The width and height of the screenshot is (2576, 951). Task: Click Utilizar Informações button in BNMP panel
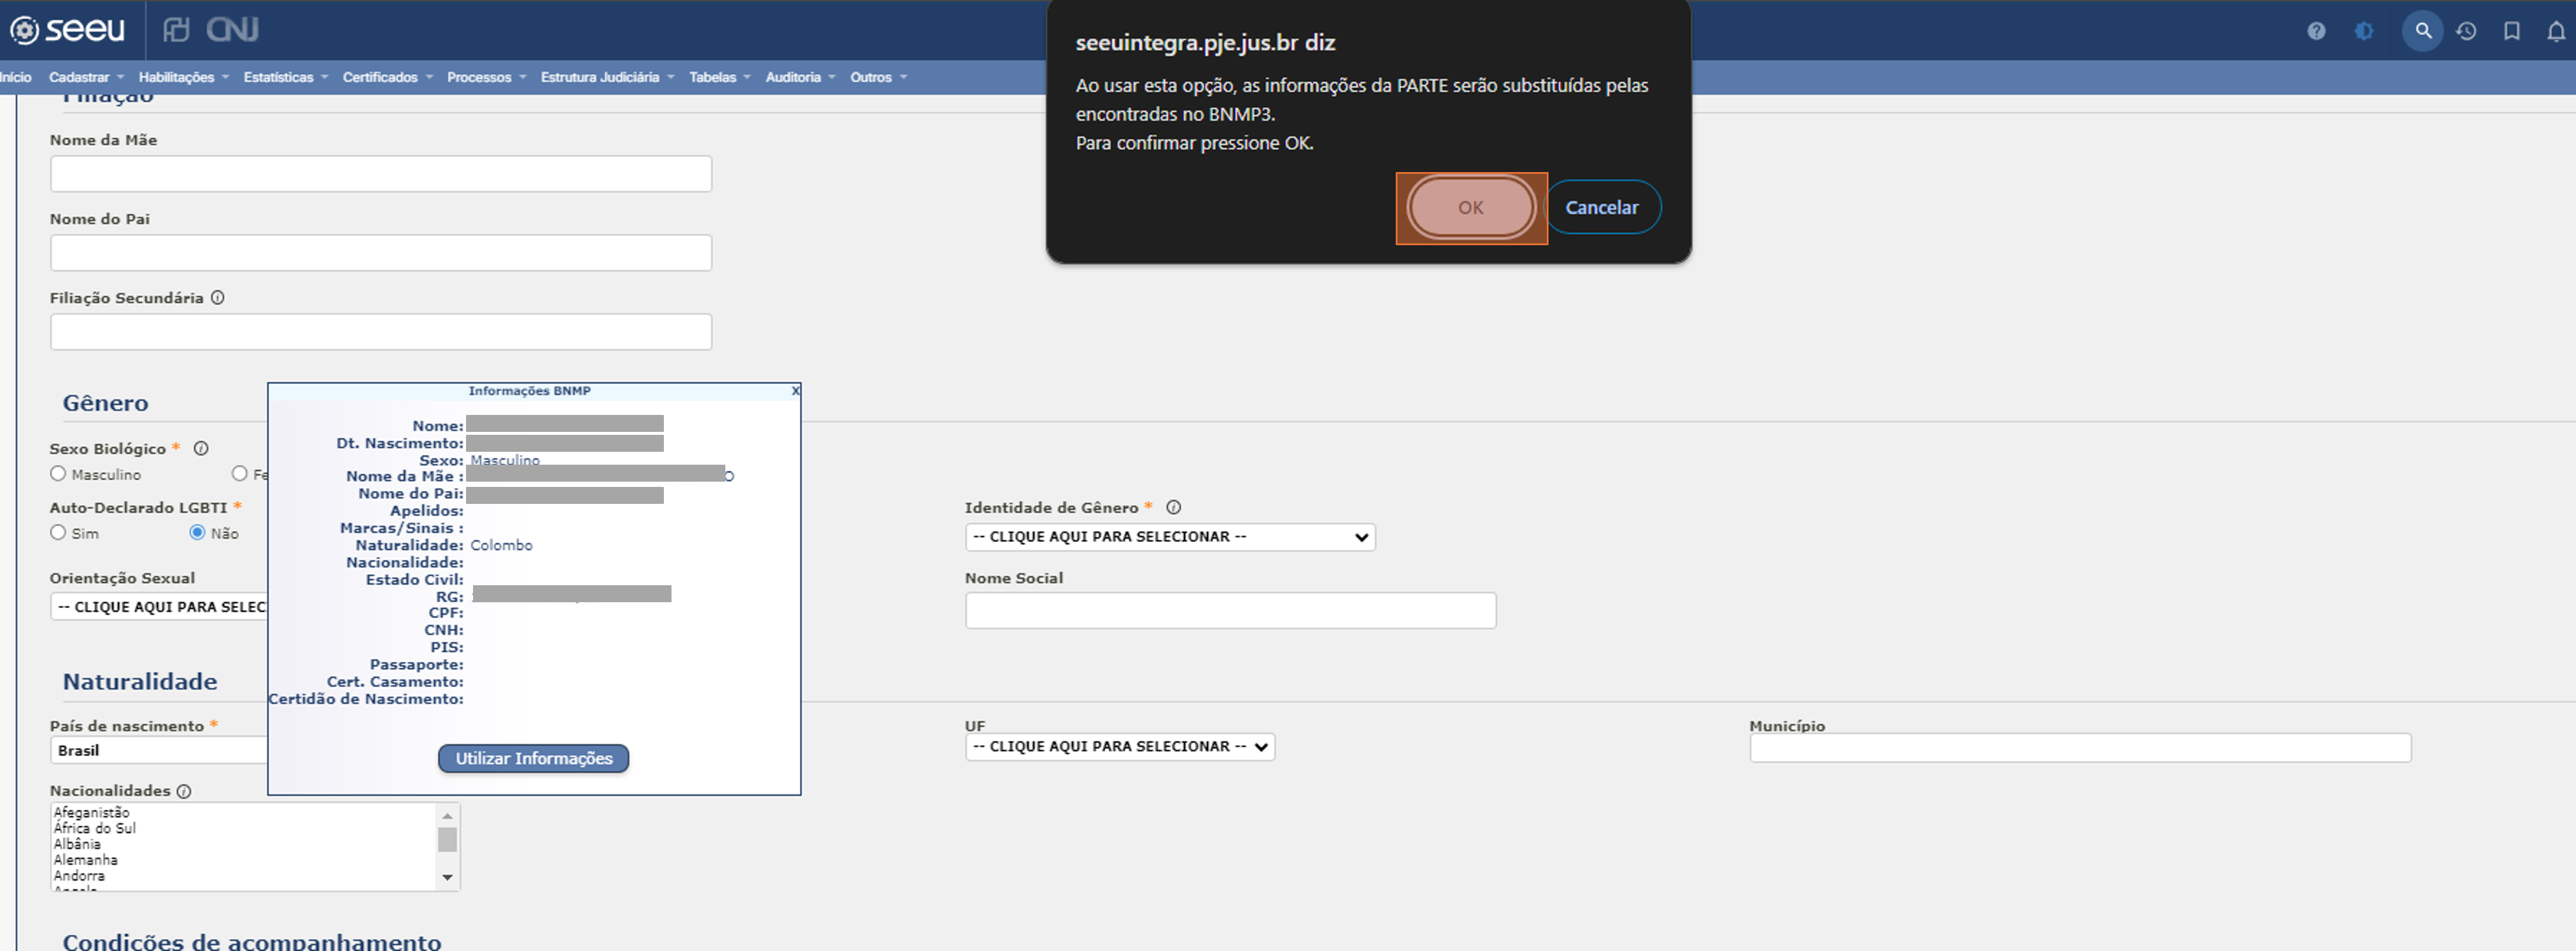pyautogui.click(x=534, y=757)
